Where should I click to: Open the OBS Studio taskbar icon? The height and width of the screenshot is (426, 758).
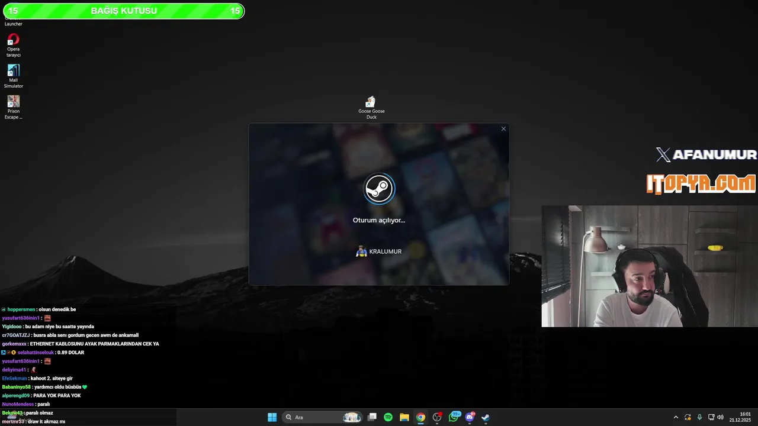pos(437,417)
